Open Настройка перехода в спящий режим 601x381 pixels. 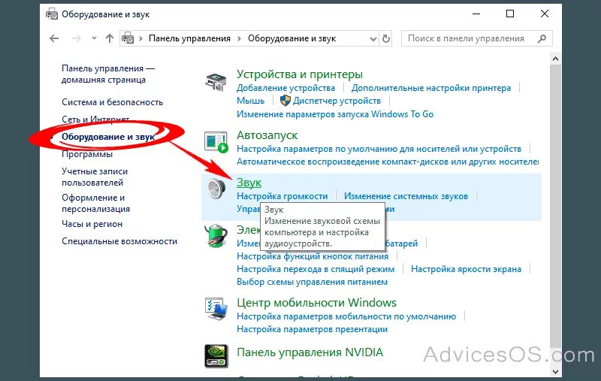(316, 269)
